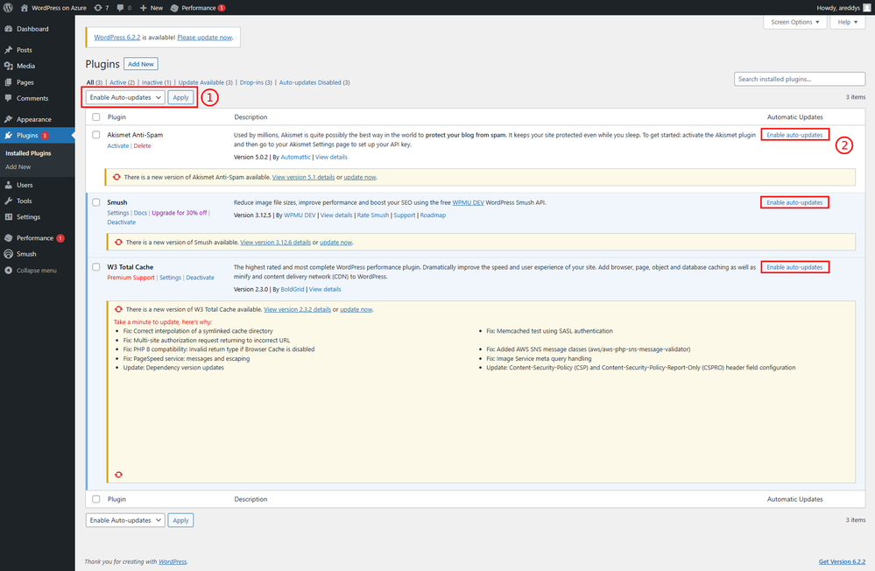Image resolution: width=875 pixels, height=571 pixels.
Task: Click the Smush icon in sidebar
Action: point(9,254)
